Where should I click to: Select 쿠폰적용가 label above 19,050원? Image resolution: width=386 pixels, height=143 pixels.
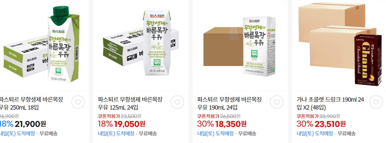coord(109,116)
